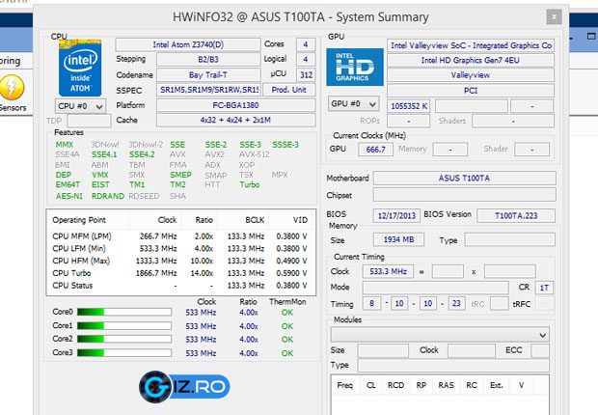Click the Intel HD Graphics Gen7 4EU field

471,61
